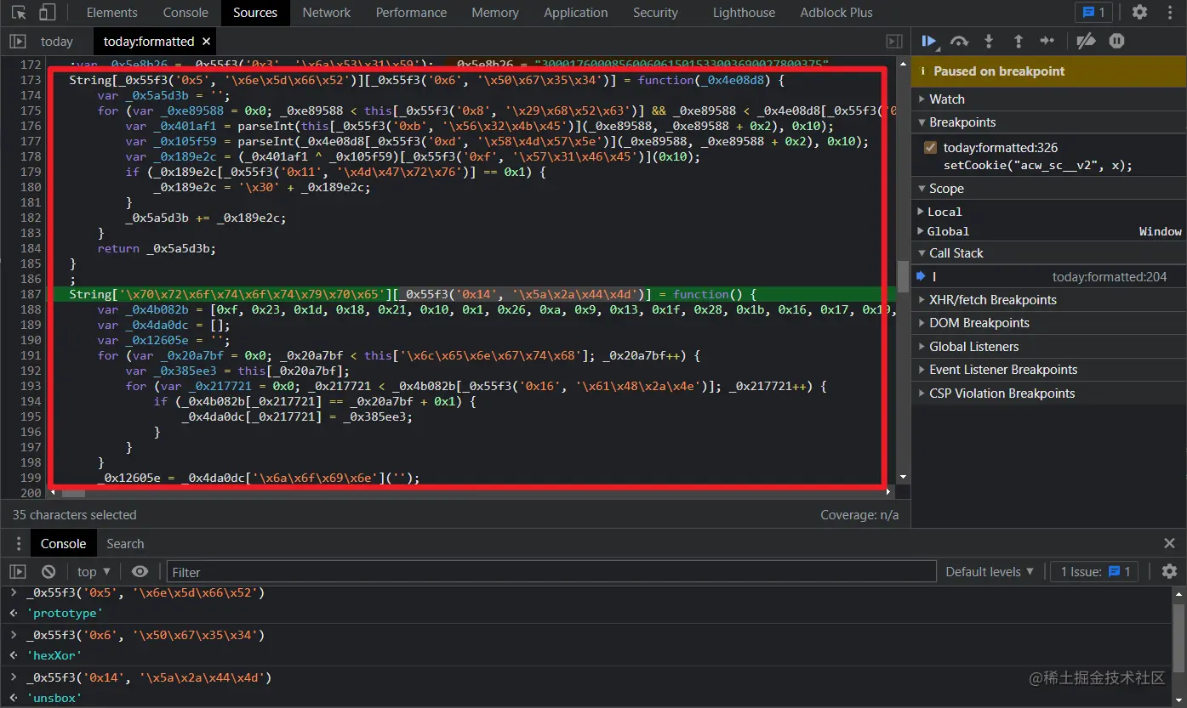Image resolution: width=1187 pixels, height=708 pixels.
Task: Click the issues counter badge in top bar
Action: (x=1094, y=13)
